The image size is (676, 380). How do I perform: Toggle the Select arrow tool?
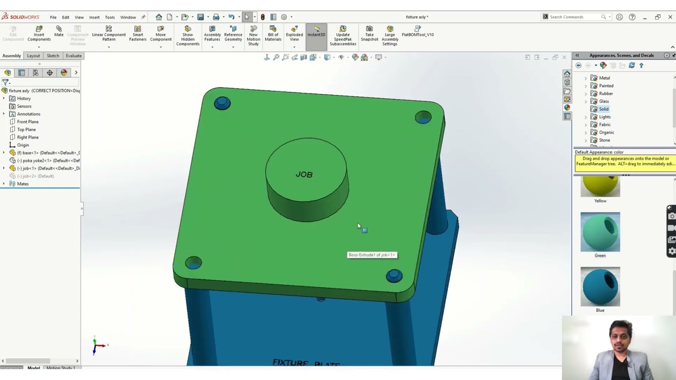tap(247, 17)
